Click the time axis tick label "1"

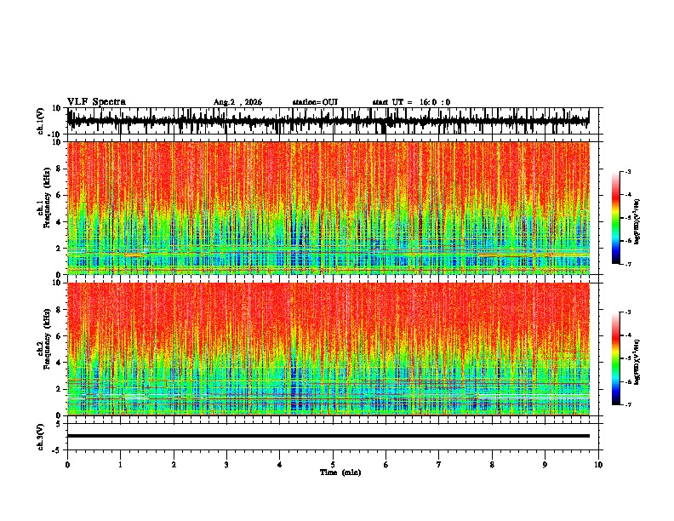(120, 465)
